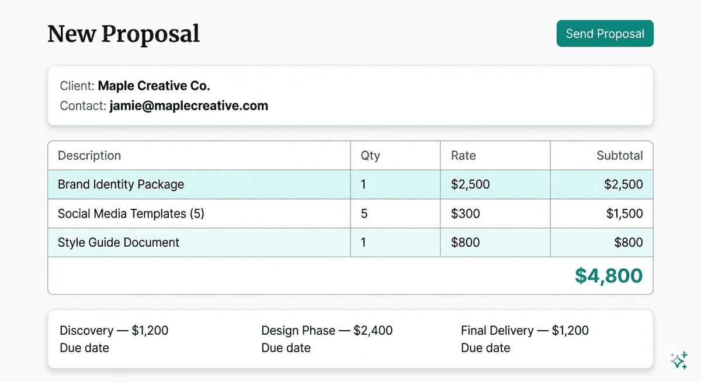Set a due date for Final Delivery milestone
This screenshot has width=701, height=382.
[485, 348]
